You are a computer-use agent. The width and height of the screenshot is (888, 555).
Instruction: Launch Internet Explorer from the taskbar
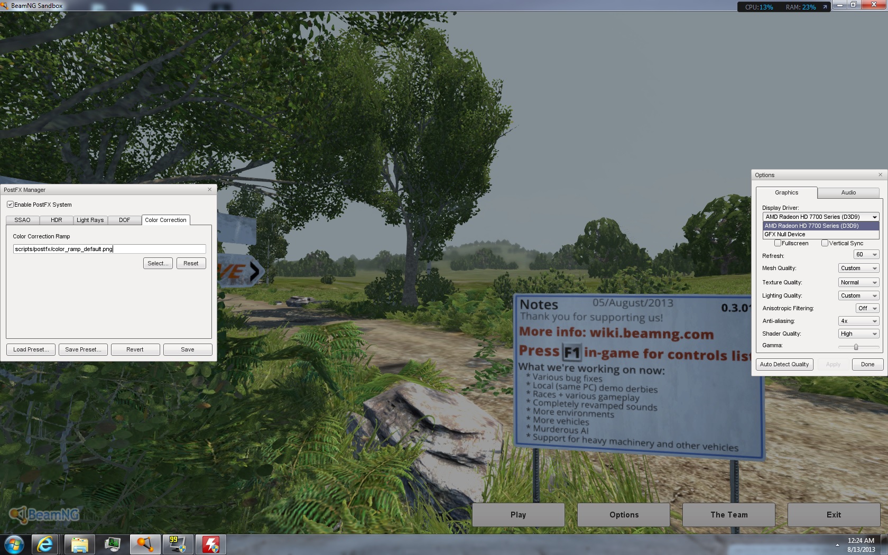pos(45,544)
